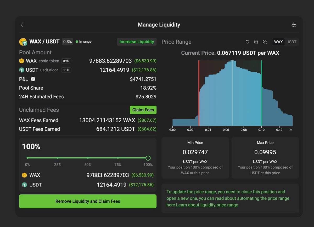This screenshot has width=314, height=227.
Task: Click Remove Liquidity and Claim Fees
Action: pyautogui.click(x=88, y=201)
